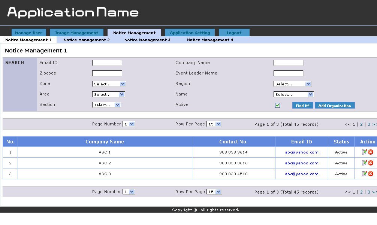Click edit icon for ABC 1 row
377x225 pixels.
(x=364, y=152)
